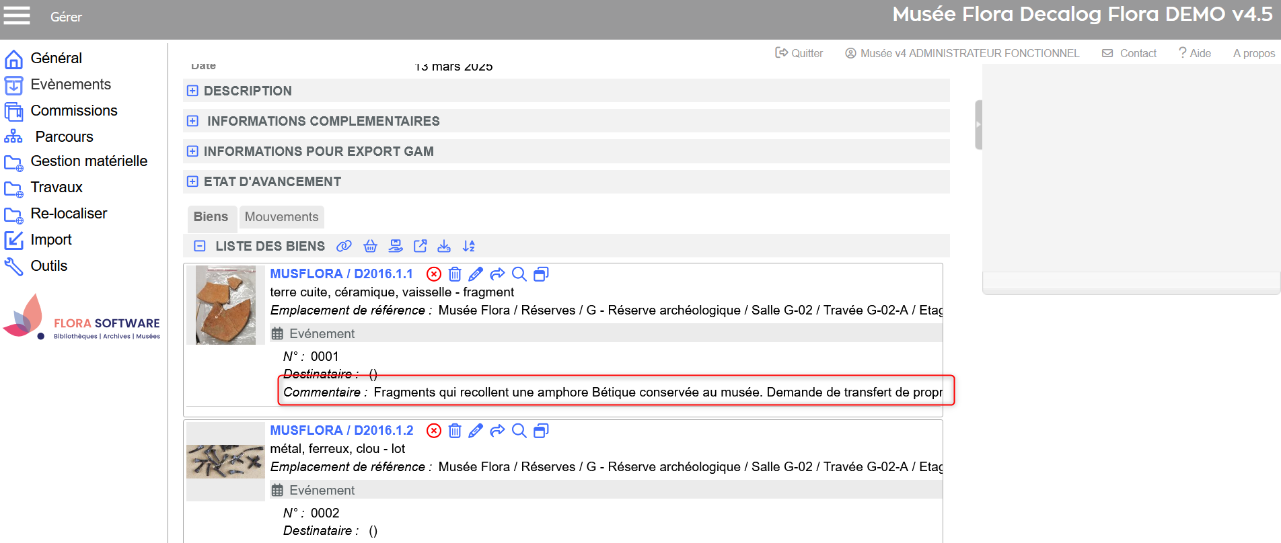Click the link icon beside LISTE DES BIENS

(x=344, y=246)
